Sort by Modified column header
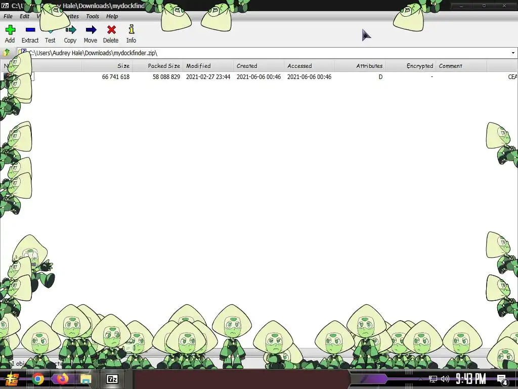Viewport: 518px width, 389px height. (x=208, y=66)
